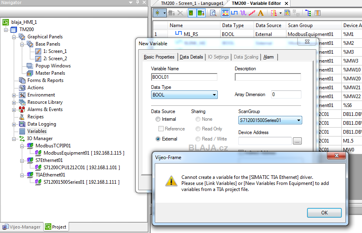Click the grayed equipment variables toolbar icon

[171, 13]
